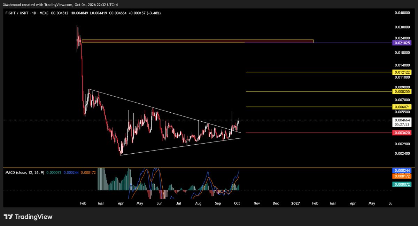The width and height of the screenshot is (418, 226).
Task: Select the MACD legend histogram value 0.000072
Action: click(55, 172)
